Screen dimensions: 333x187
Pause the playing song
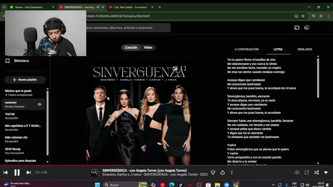[x=17, y=172]
